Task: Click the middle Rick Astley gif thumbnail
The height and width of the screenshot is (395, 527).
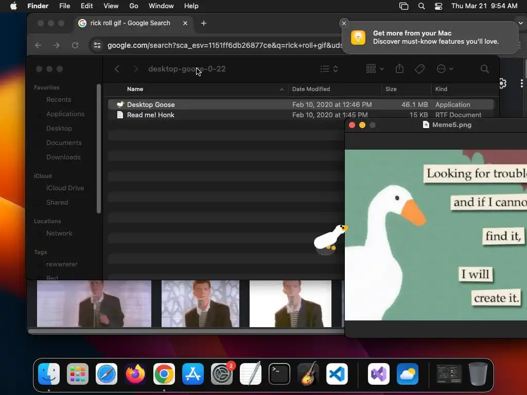Action: click(x=200, y=303)
